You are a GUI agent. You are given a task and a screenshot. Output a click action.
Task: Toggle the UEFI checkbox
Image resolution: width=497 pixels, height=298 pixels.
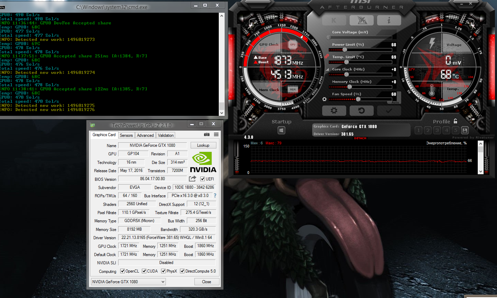203,179
